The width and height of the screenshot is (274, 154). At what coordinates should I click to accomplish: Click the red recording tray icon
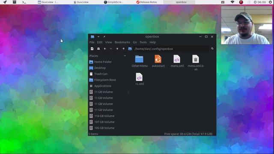pos(241,2)
